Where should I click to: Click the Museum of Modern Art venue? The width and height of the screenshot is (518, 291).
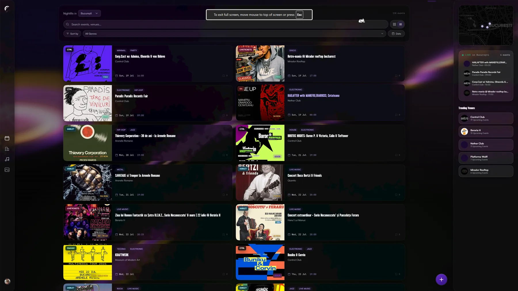pos(127,260)
